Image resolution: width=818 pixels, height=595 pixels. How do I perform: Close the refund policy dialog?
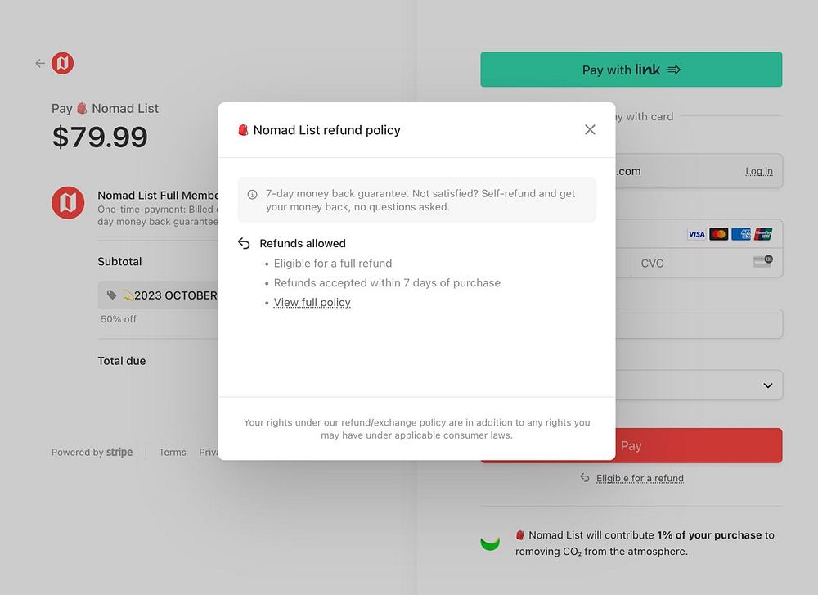click(x=590, y=129)
